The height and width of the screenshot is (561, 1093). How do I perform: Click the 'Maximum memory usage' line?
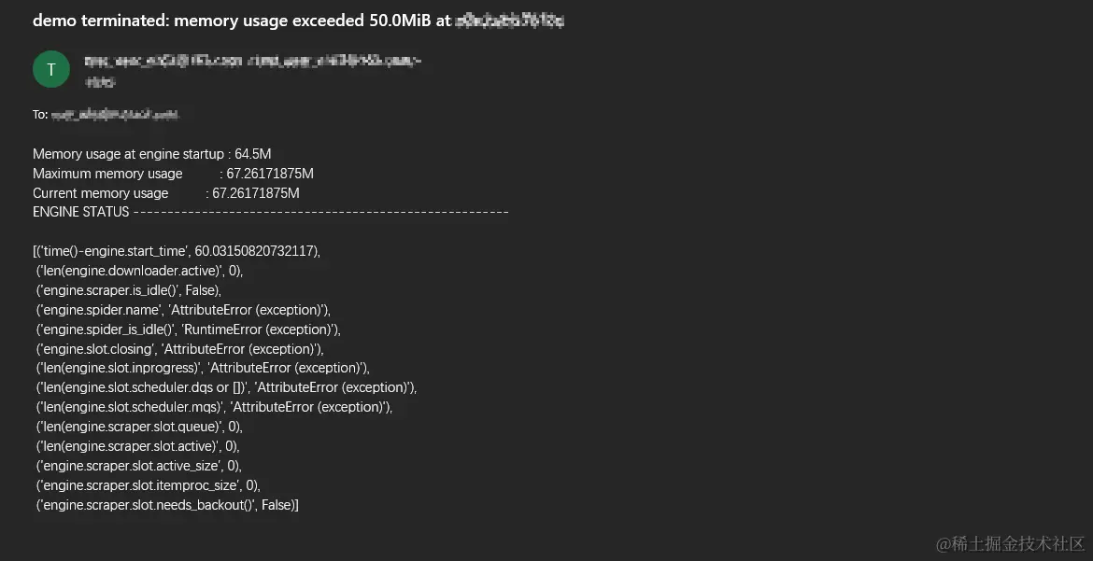173,174
